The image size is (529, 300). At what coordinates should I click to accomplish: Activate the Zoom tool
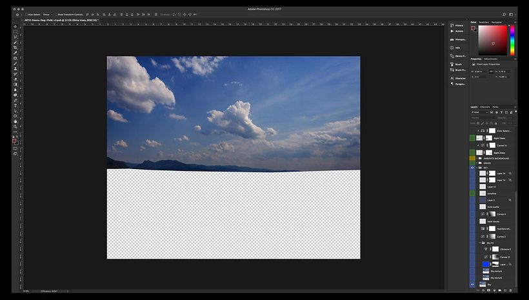point(15,126)
